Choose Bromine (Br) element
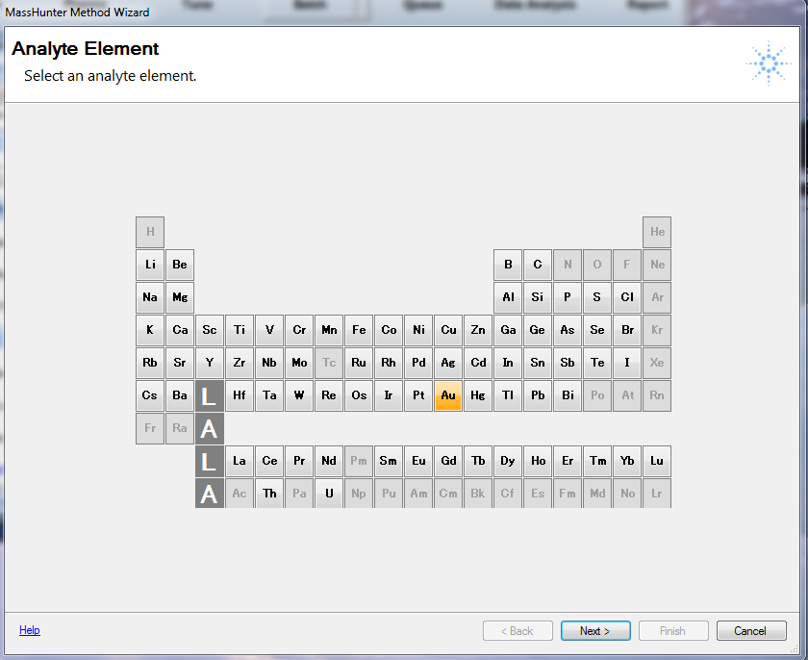The image size is (808, 660). [x=627, y=330]
